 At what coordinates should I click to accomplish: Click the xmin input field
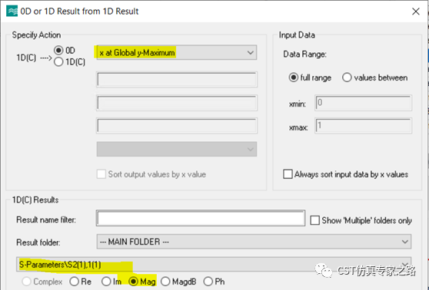pos(364,103)
